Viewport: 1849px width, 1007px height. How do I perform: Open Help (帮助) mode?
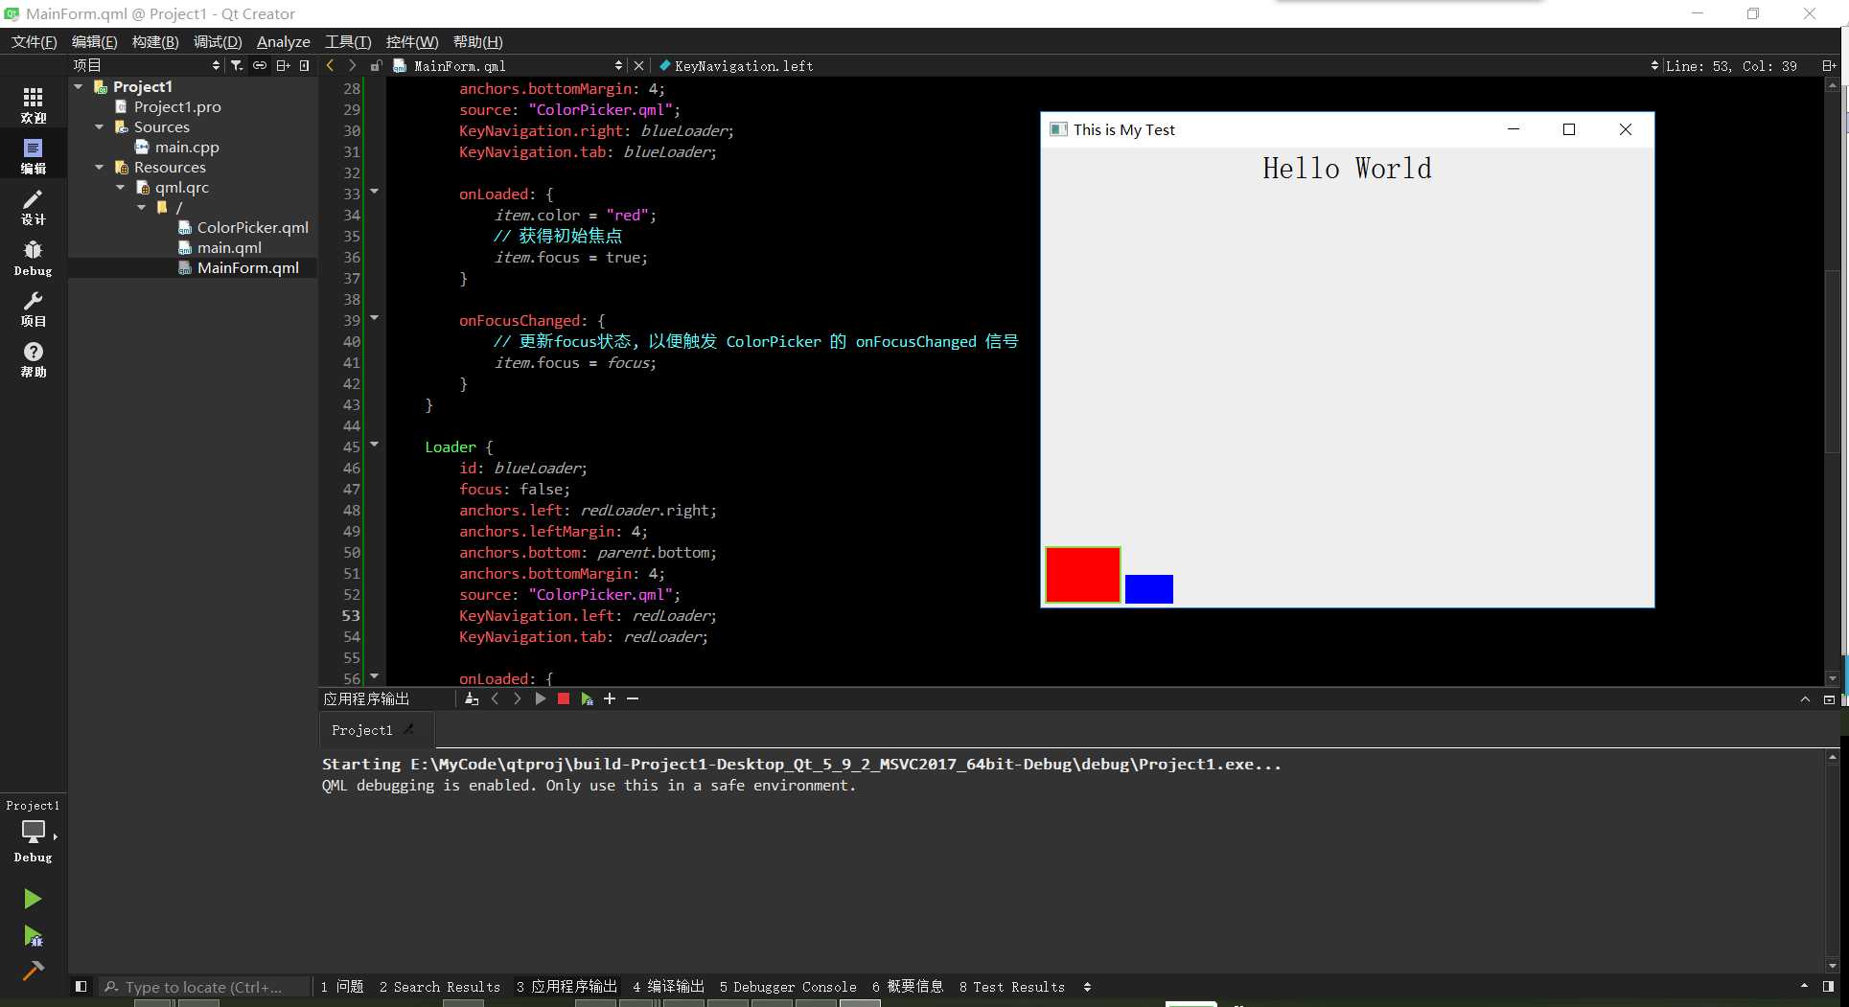pyautogui.click(x=33, y=359)
